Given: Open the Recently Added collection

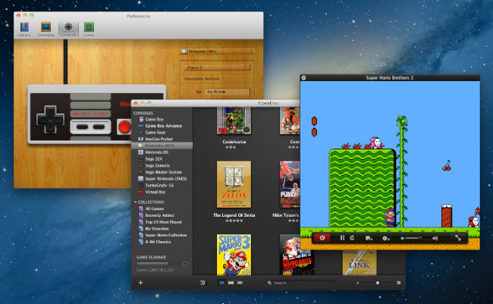Looking at the screenshot, I should pos(162,215).
